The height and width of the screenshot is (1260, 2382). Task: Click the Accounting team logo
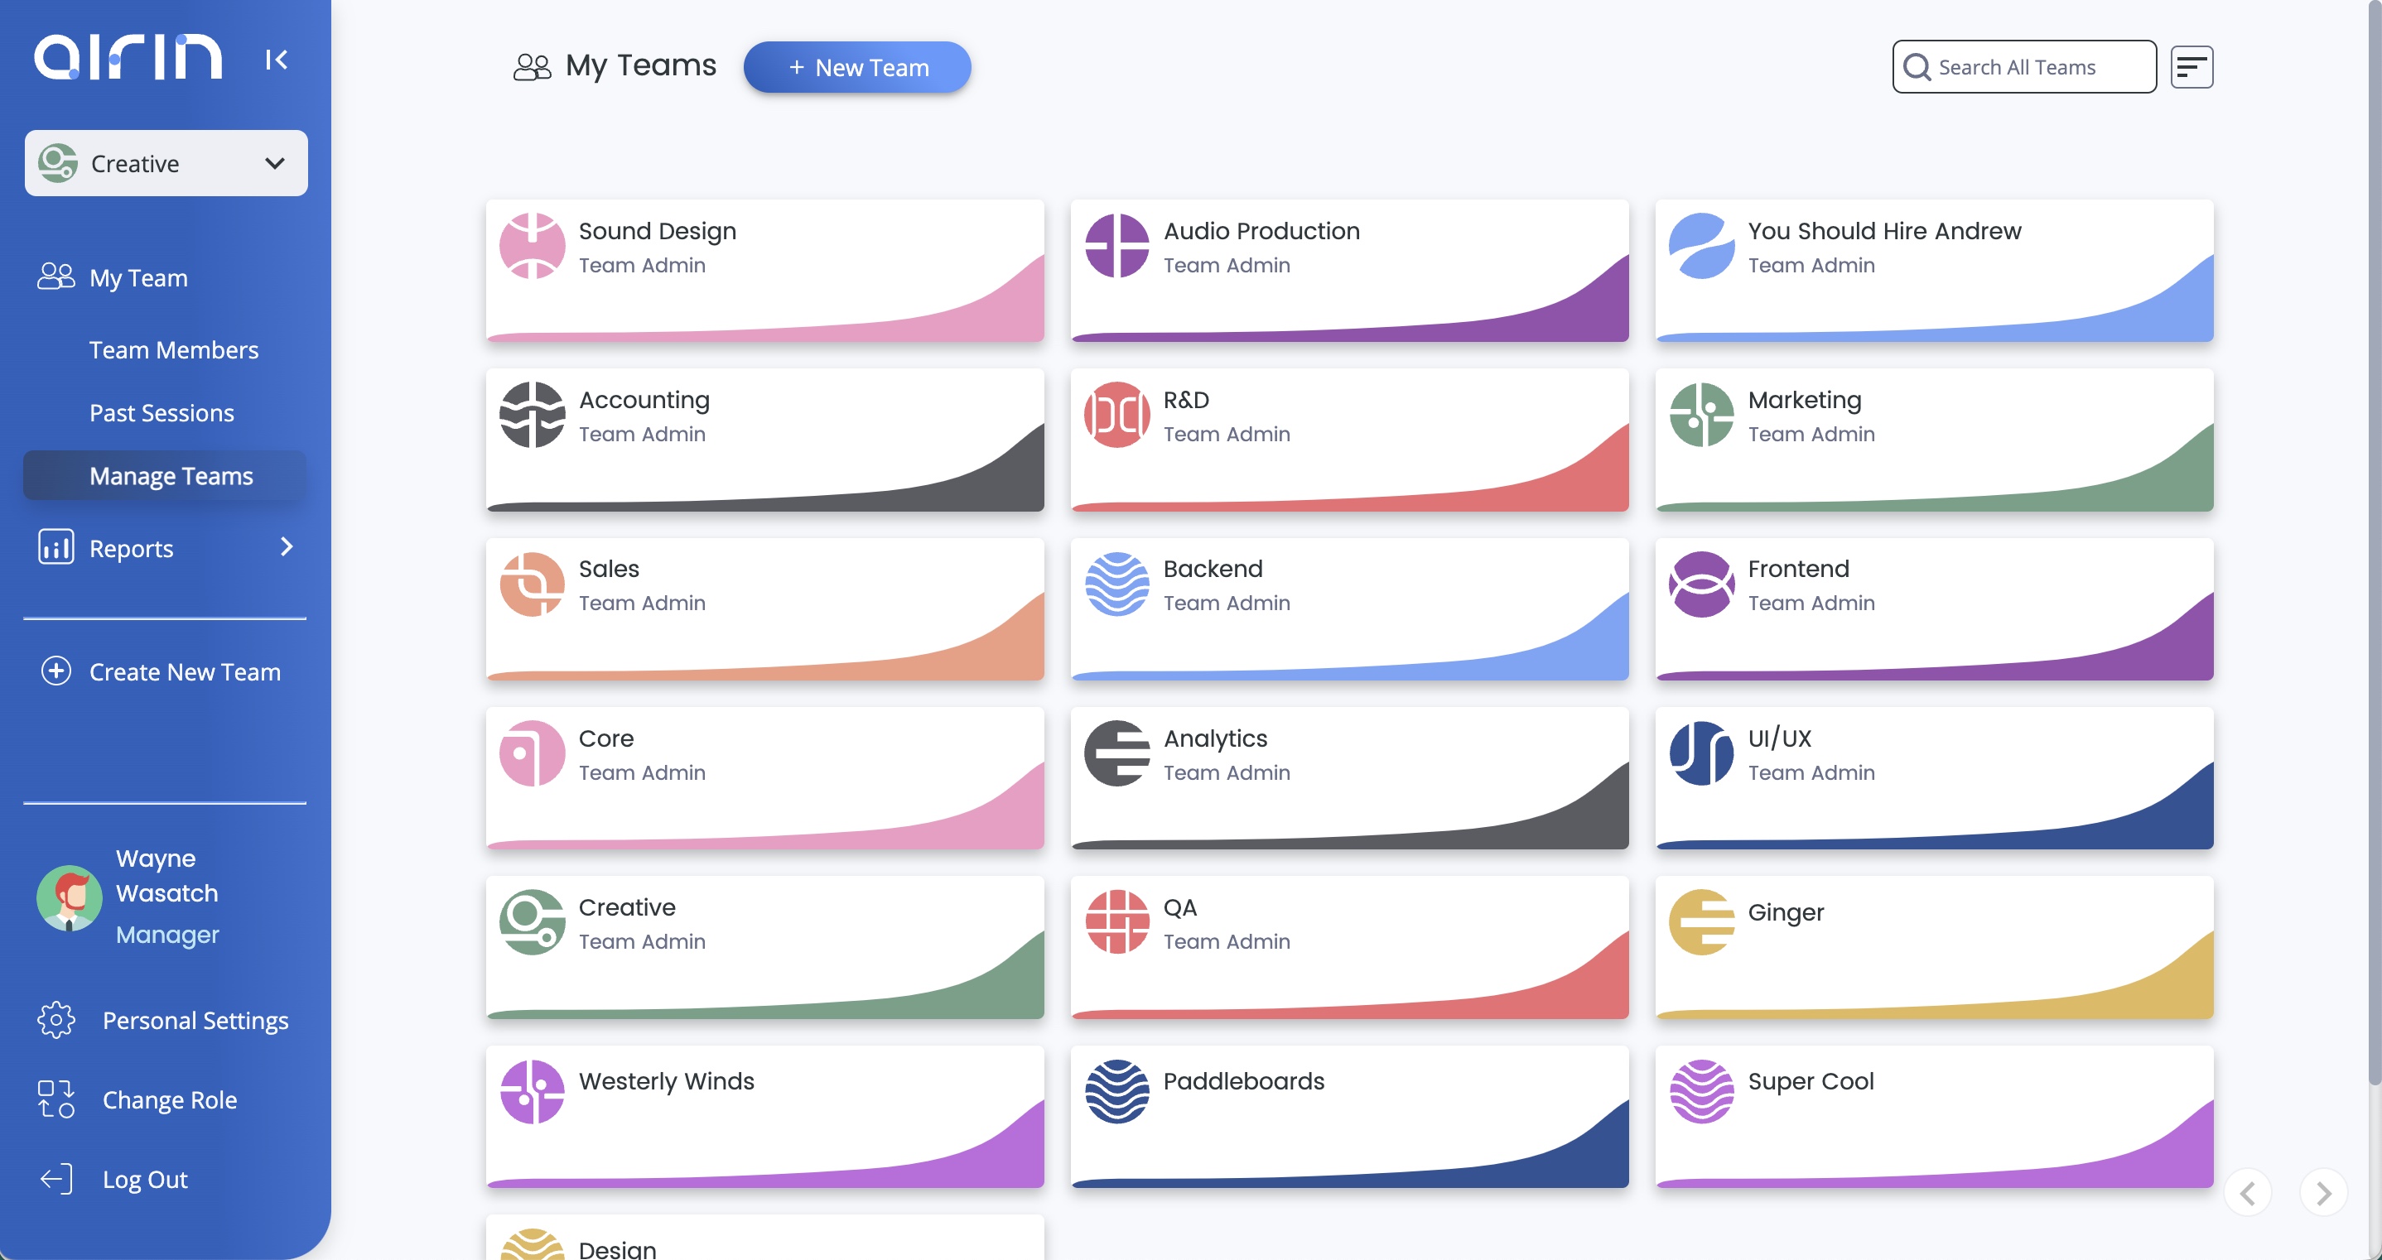point(532,414)
